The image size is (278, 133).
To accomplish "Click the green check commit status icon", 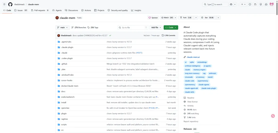I will (x=110, y=35).
